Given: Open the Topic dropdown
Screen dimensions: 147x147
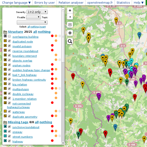Looking at the screenshot, I should pos(32,22).
